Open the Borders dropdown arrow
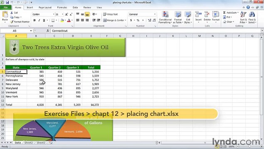The height and width of the screenshot is (149, 264). 56,20
